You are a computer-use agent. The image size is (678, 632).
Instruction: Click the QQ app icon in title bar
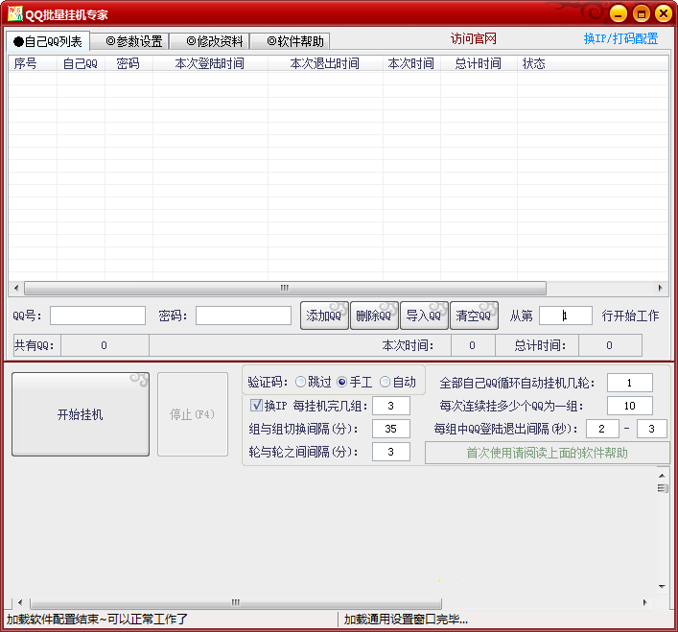click(x=14, y=14)
